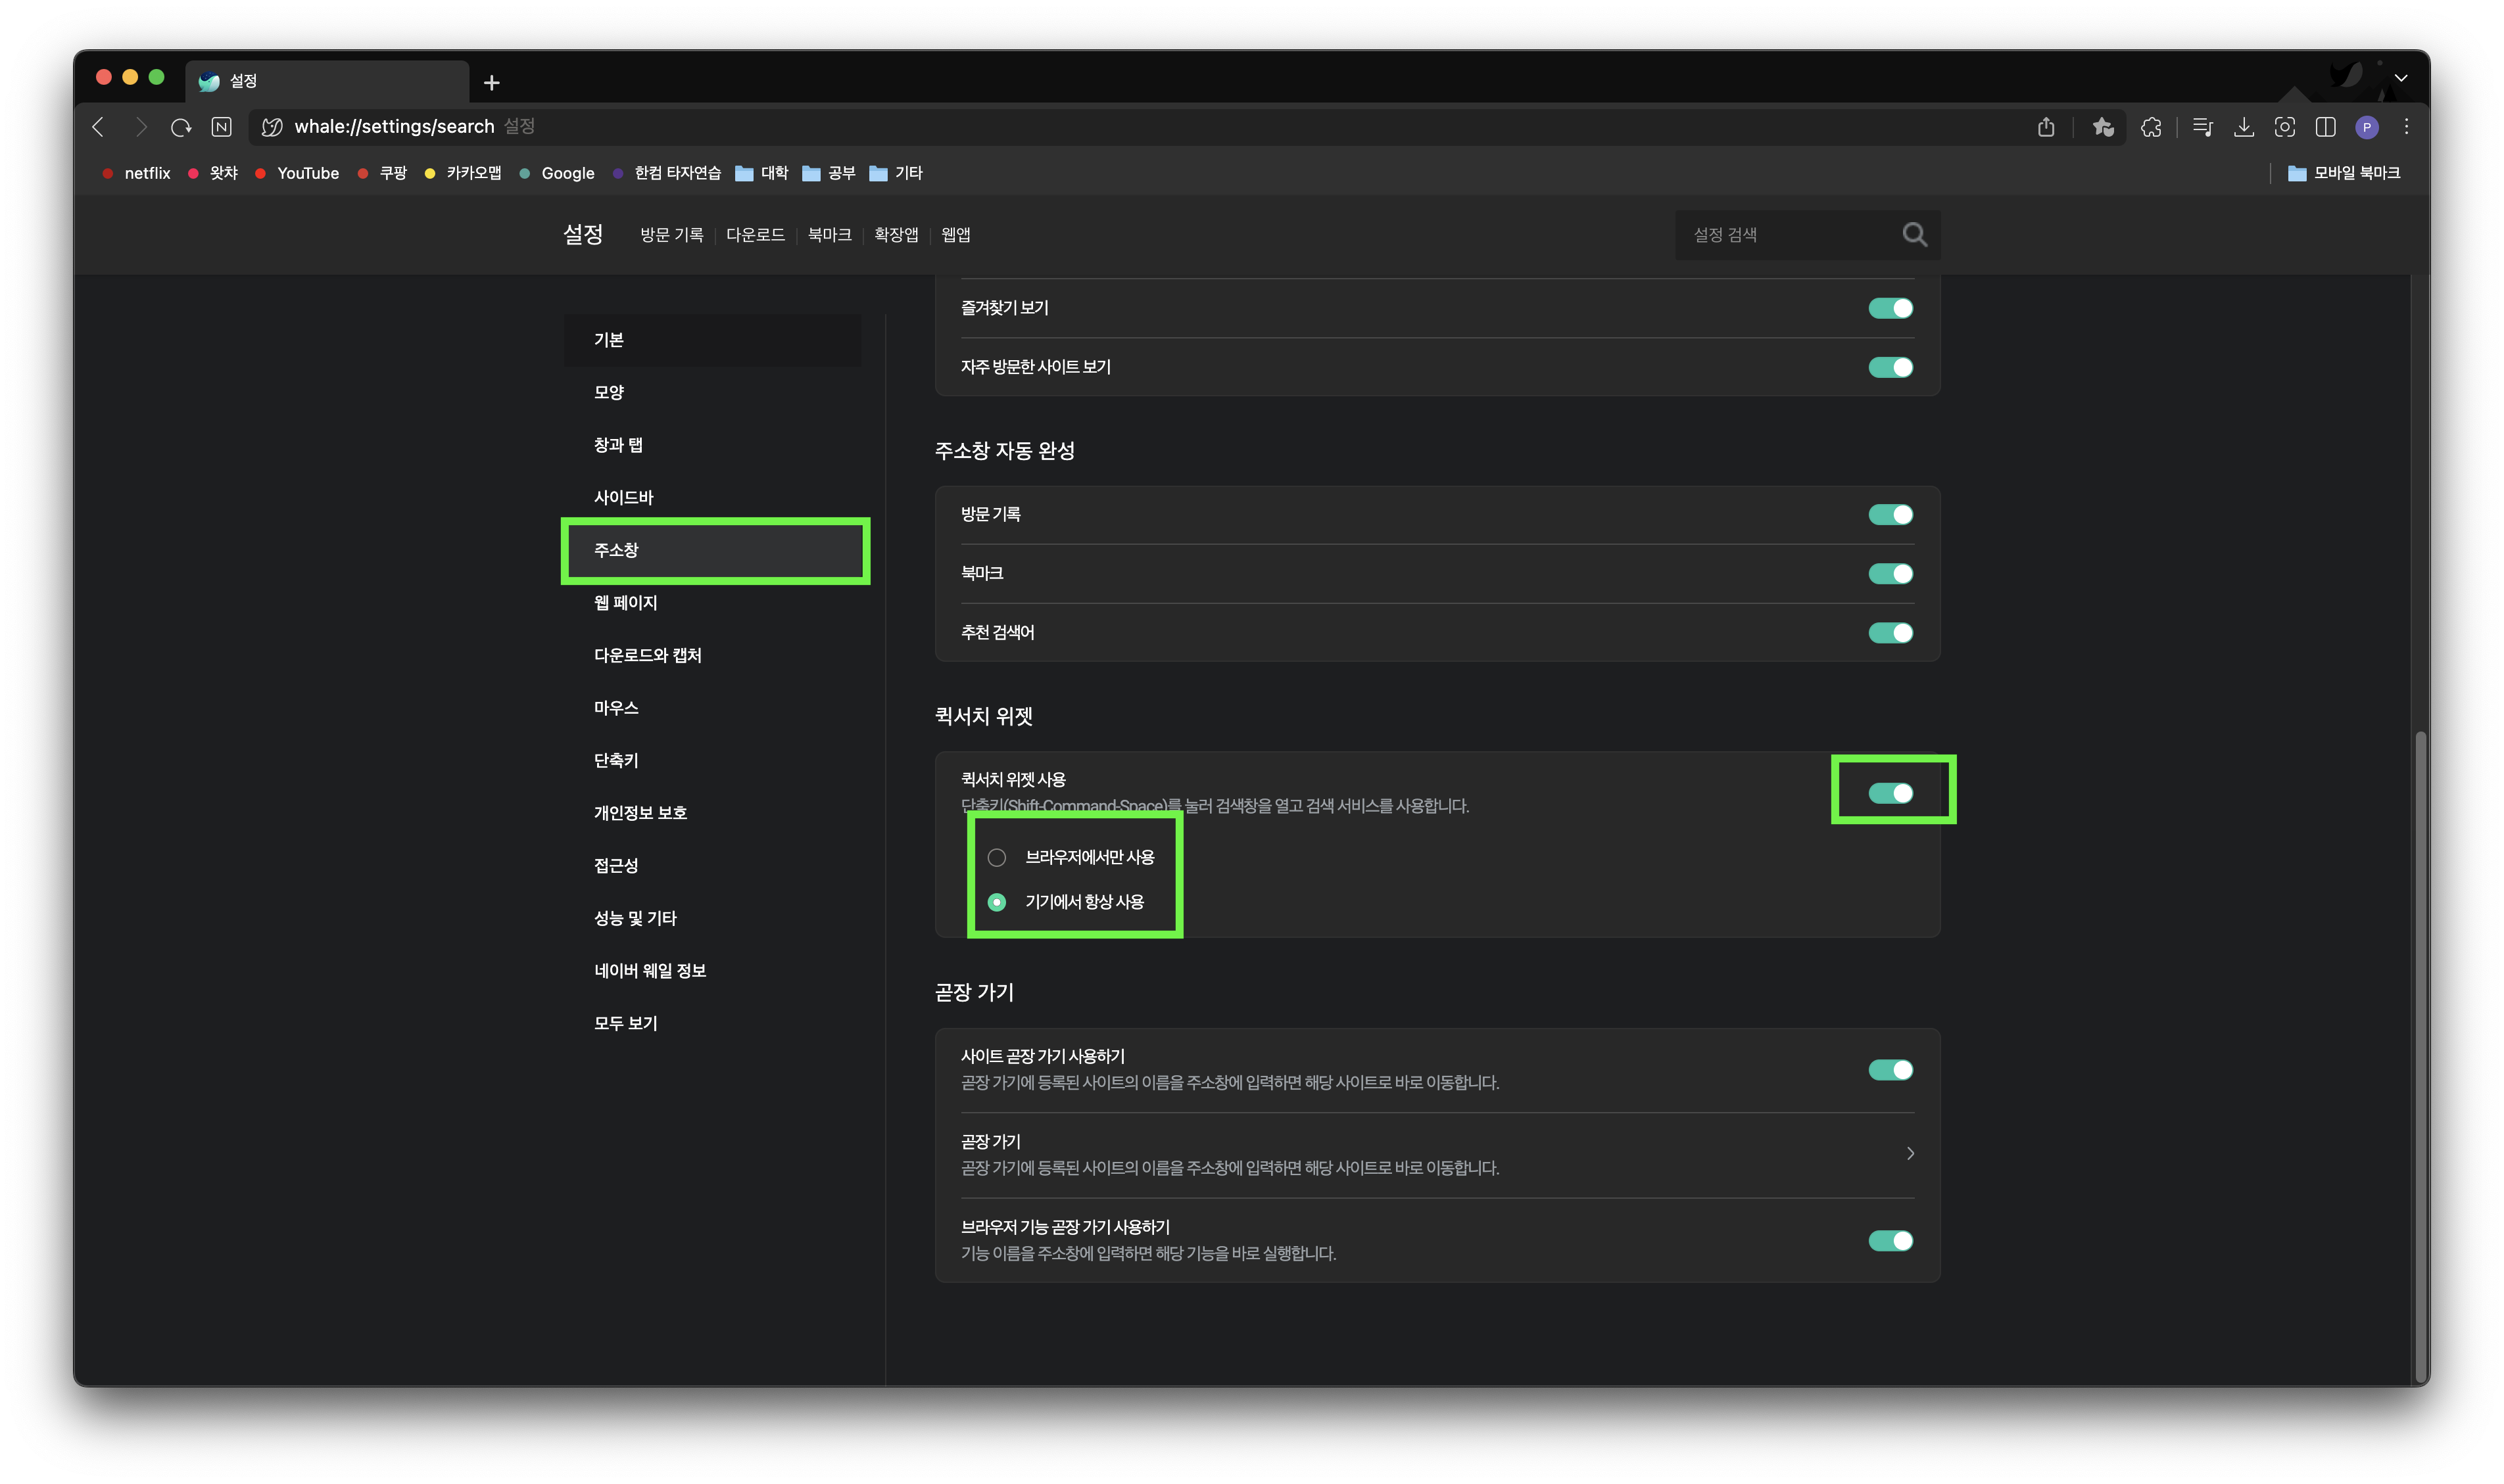Click the share icon in toolbar
2504x1484 pixels.
2046,127
